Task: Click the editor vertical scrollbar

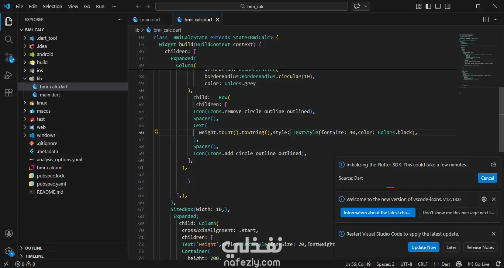Action: point(501,119)
